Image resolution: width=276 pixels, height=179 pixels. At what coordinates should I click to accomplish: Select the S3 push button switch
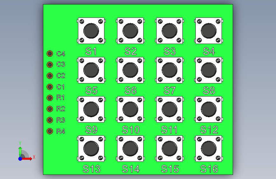[x=169, y=31]
